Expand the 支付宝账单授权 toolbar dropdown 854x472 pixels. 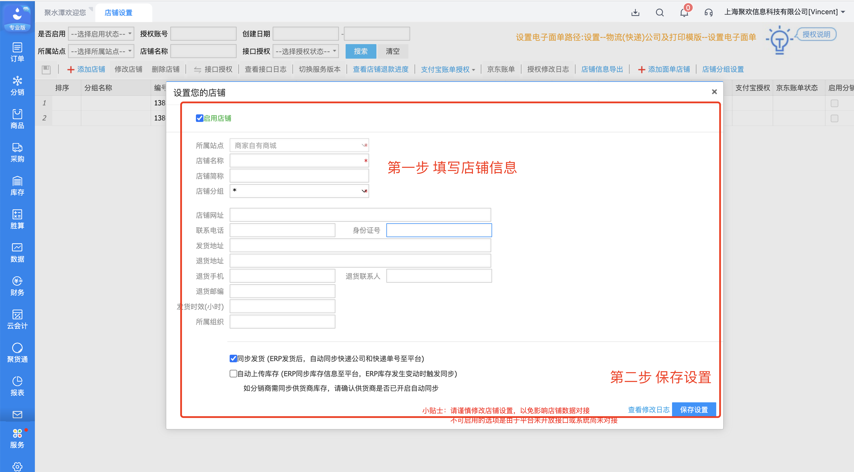pos(448,69)
